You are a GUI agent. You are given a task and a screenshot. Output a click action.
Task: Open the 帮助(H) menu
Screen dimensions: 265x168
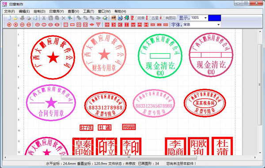pos(120,11)
